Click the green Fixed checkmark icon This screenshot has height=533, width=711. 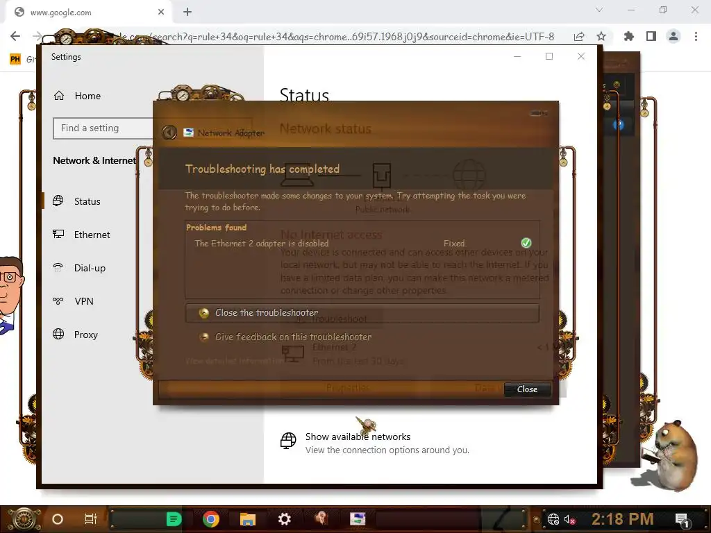(x=526, y=243)
